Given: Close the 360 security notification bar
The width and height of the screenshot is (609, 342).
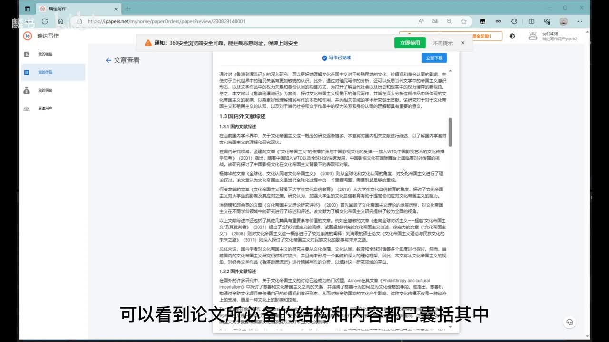Looking at the screenshot, I should (462, 43).
